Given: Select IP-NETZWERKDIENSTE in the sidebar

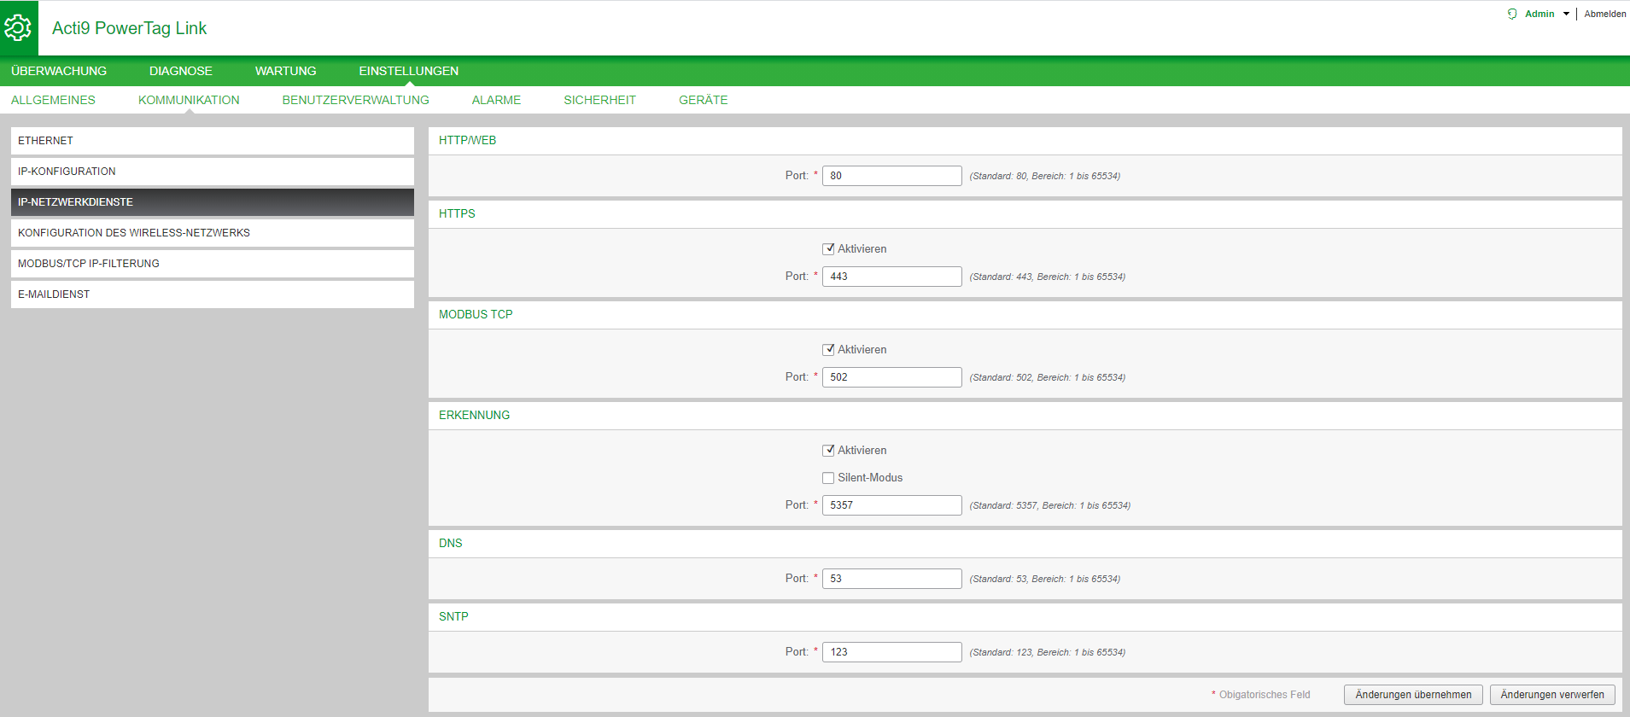Looking at the screenshot, I should [x=213, y=202].
